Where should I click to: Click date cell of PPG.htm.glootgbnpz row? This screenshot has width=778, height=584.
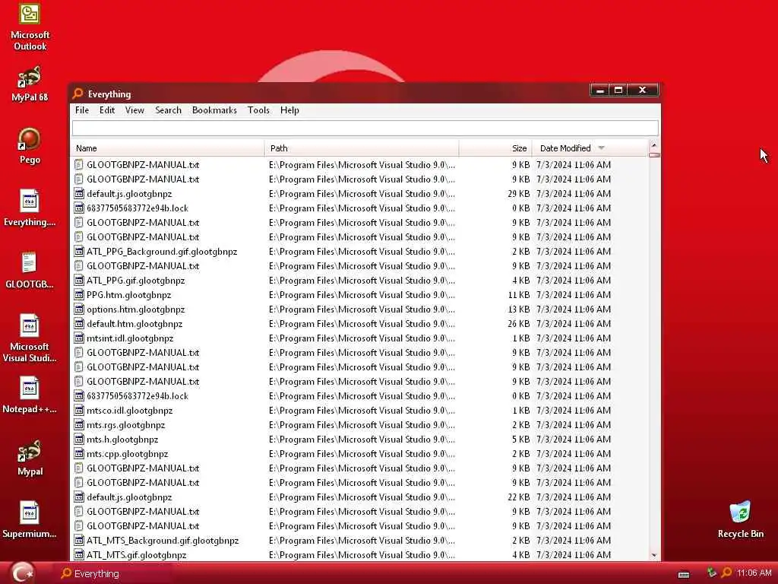574,294
